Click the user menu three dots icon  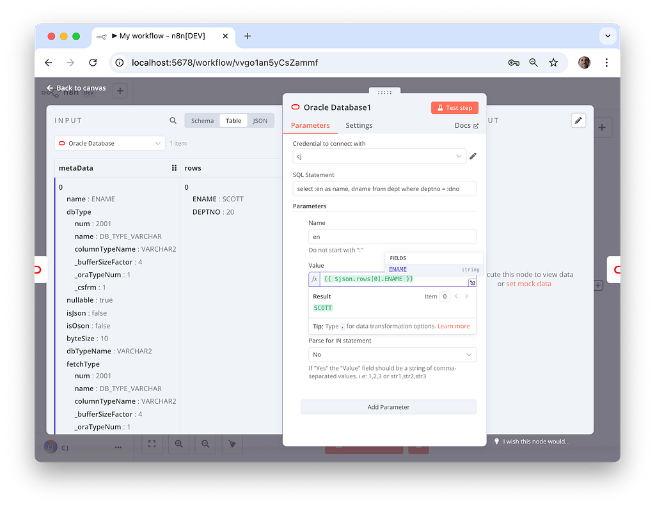coord(118,447)
